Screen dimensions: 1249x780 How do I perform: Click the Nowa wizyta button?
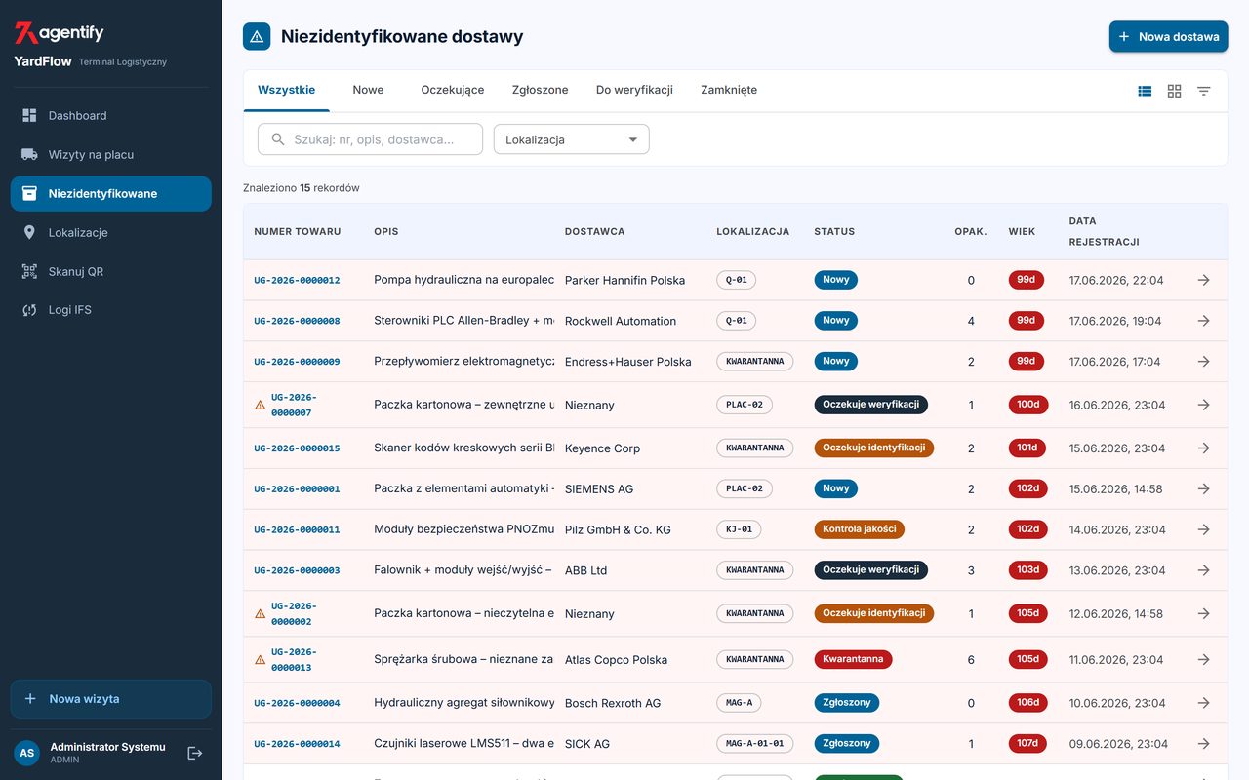point(111,699)
